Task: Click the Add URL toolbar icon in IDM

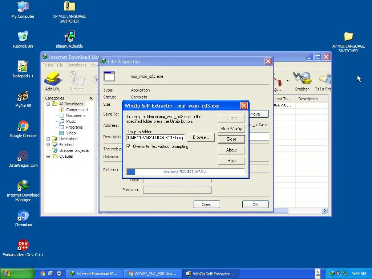Action: [53, 81]
